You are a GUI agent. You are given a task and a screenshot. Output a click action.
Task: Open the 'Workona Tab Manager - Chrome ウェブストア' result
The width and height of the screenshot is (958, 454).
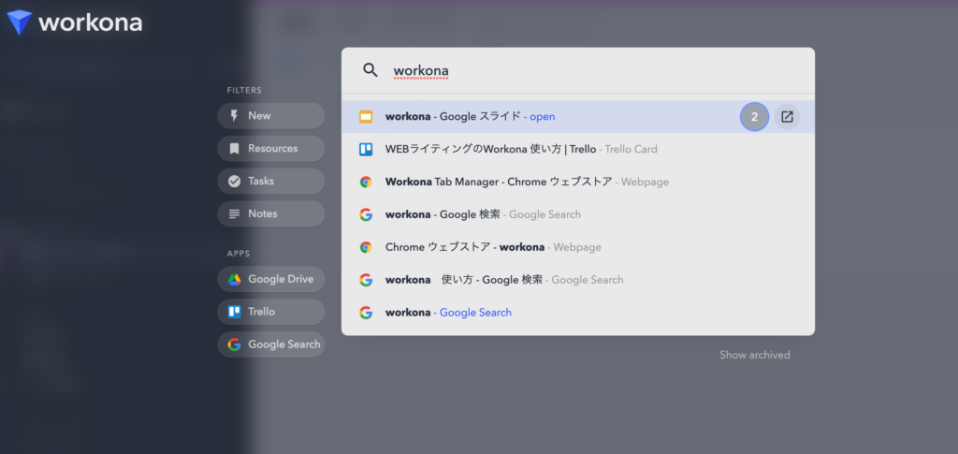tap(578, 183)
